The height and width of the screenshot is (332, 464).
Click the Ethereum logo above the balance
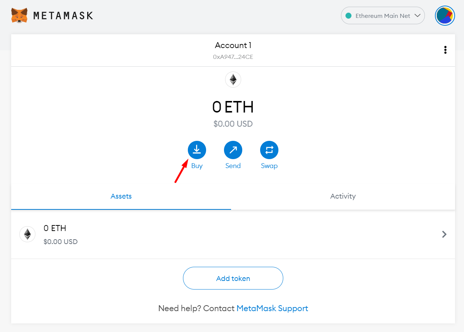tap(233, 79)
